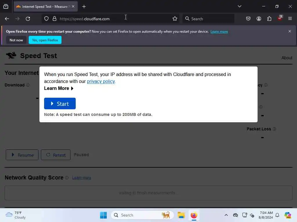297x222 pixels.
Task: Click the Firefox taskbar icon
Action: tap(194, 215)
